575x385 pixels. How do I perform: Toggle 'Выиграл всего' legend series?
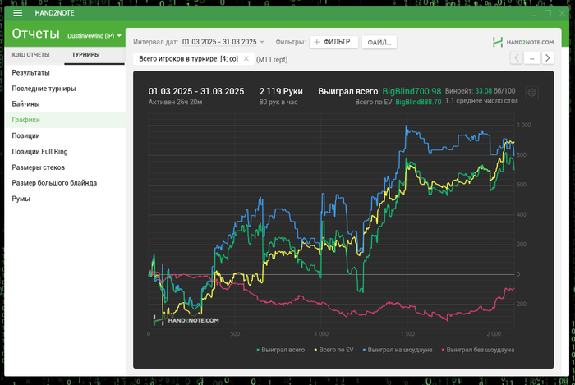tap(281, 350)
